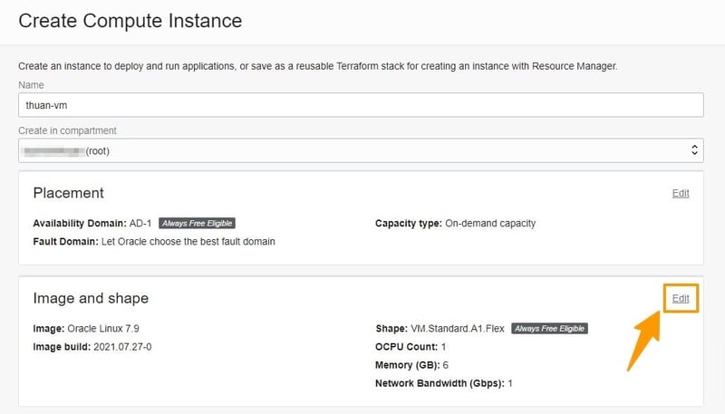The width and height of the screenshot is (725, 414).
Task: Click the Create Compute Instance page title
Action: 130,20
